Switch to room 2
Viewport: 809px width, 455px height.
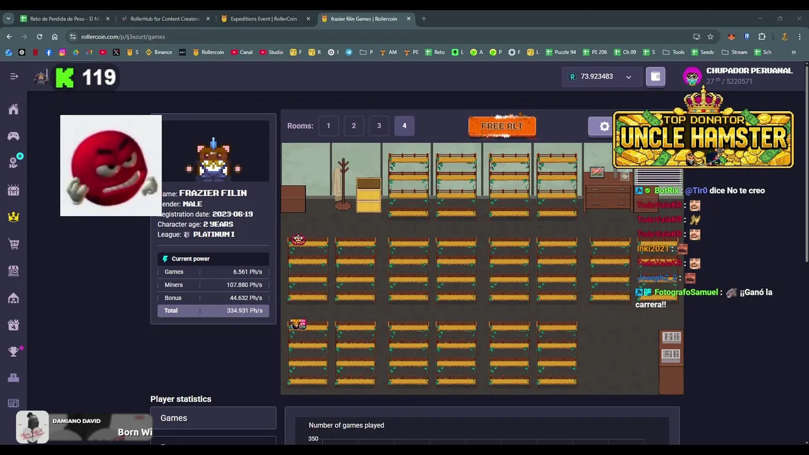point(354,126)
